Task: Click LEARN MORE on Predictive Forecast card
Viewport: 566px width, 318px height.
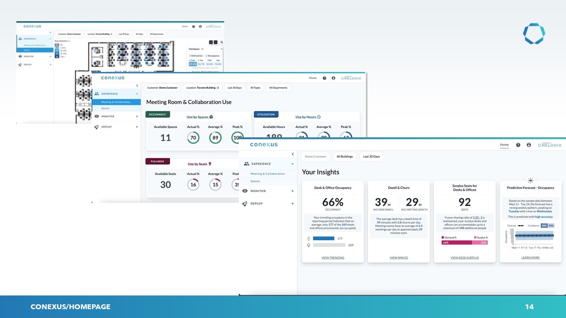Action: pyautogui.click(x=530, y=257)
